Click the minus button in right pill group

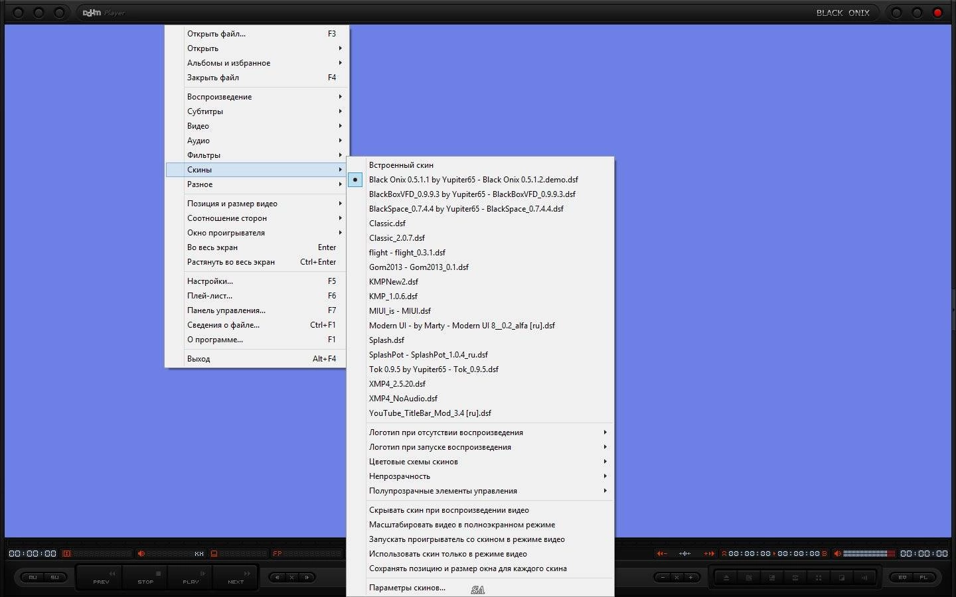(663, 578)
